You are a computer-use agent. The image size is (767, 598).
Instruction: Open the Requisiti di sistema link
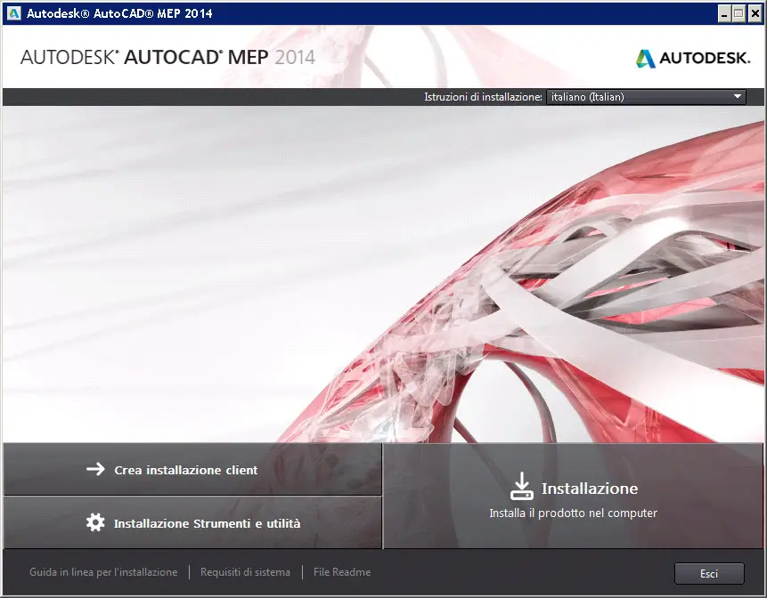point(245,572)
